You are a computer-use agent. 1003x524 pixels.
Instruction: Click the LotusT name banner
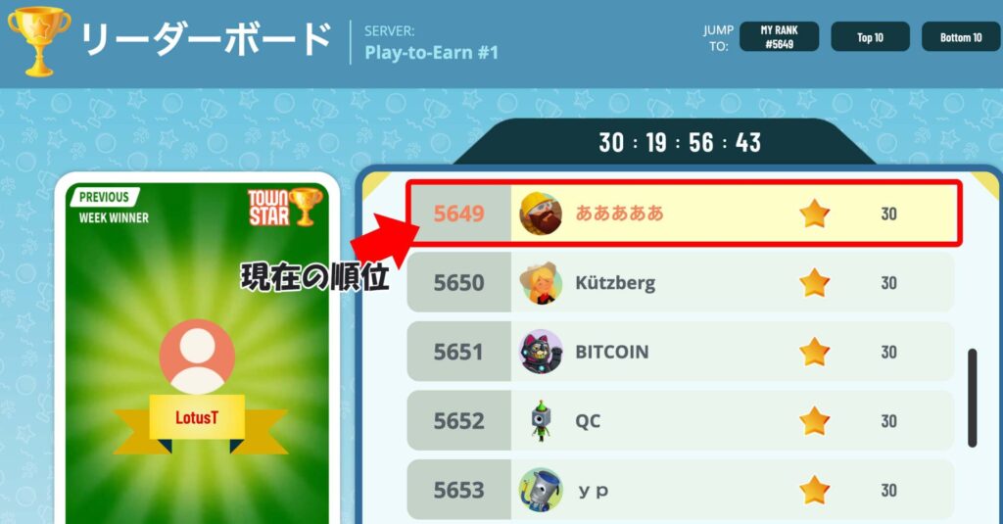click(197, 418)
